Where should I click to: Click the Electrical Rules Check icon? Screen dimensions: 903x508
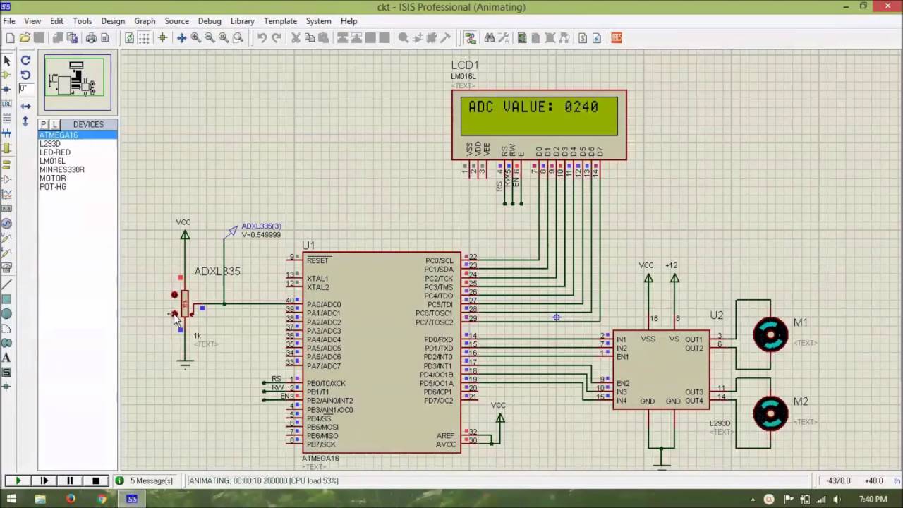(597, 38)
